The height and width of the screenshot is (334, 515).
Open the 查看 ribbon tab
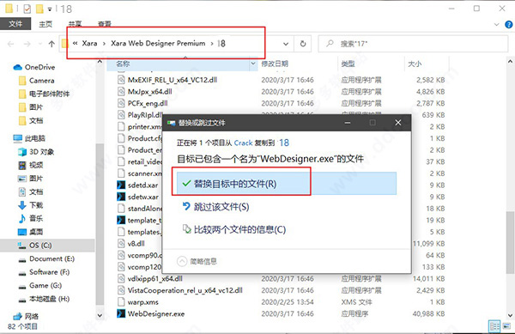click(105, 24)
